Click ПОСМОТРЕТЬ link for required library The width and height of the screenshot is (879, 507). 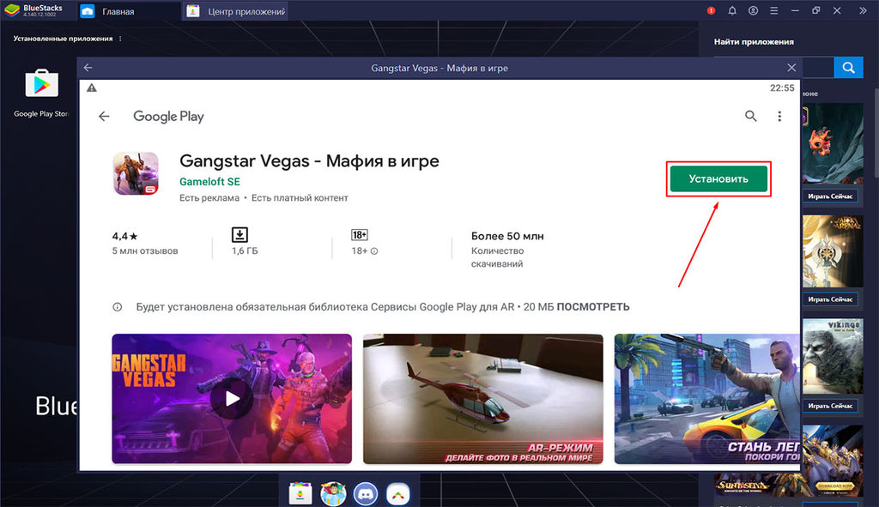coord(593,307)
